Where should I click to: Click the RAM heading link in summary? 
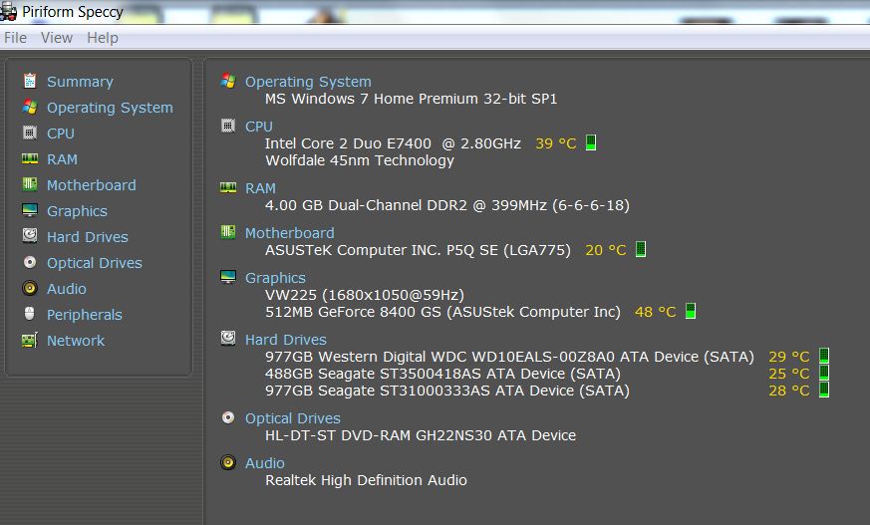click(x=261, y=188)
